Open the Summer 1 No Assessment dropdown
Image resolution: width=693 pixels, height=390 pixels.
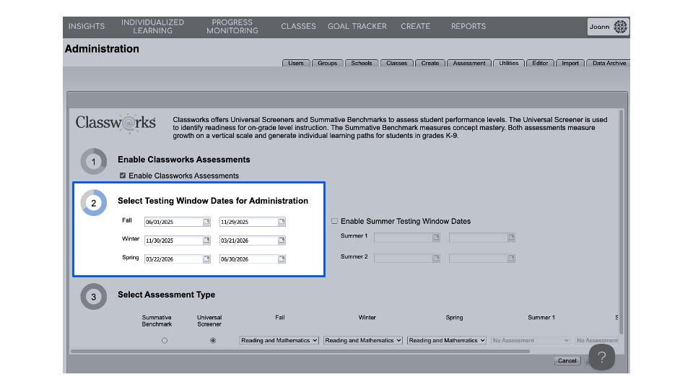pos(531,340)
